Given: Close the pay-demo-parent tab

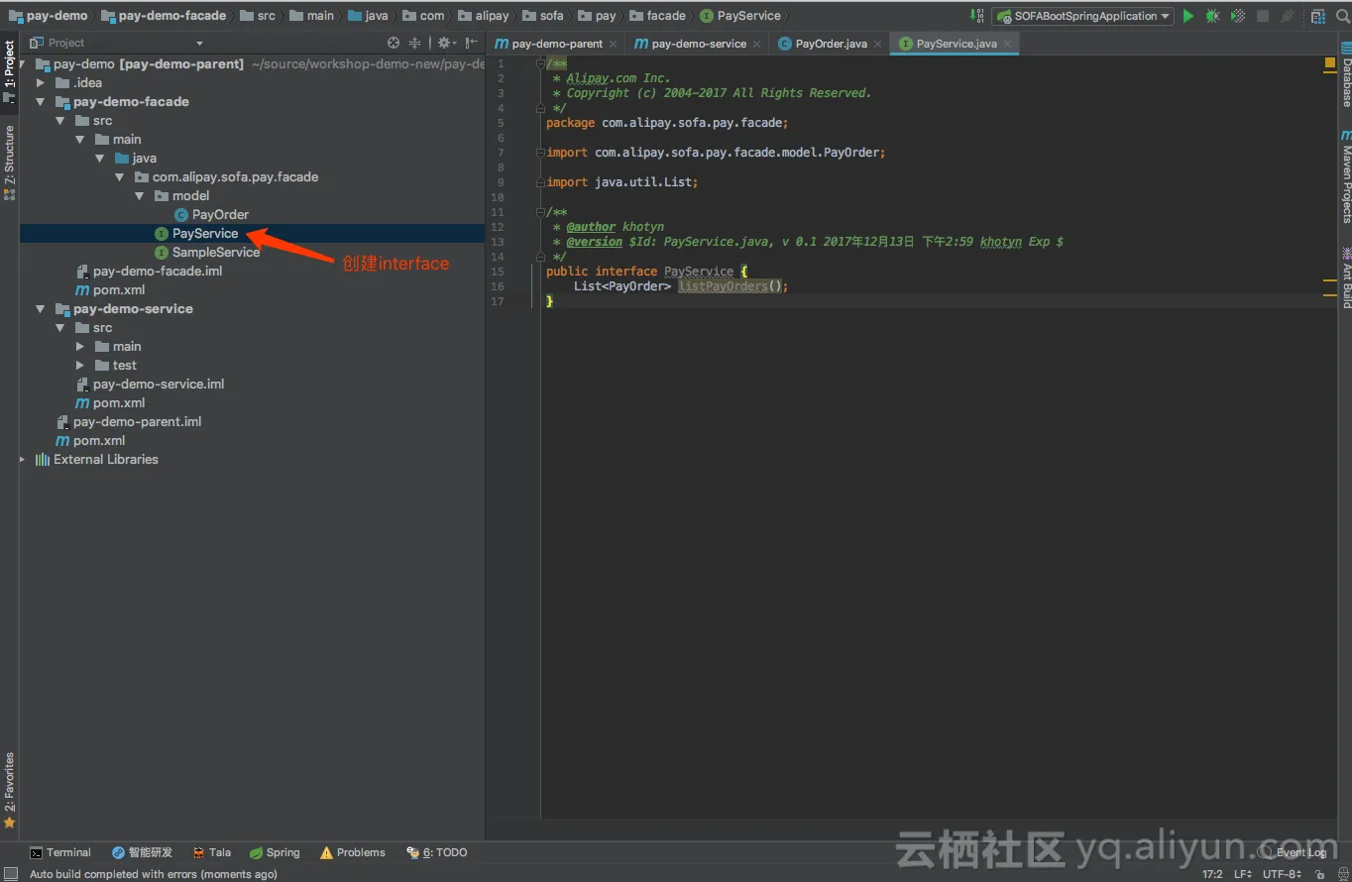Looking at the screenshot, I should tap(613, 44).
